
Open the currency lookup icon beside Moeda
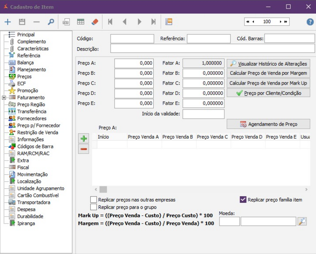(302, 222)
